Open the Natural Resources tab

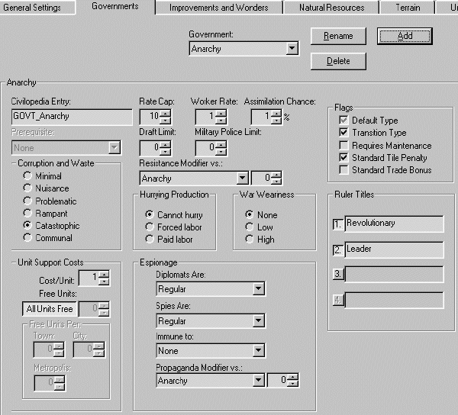[330, 8]
